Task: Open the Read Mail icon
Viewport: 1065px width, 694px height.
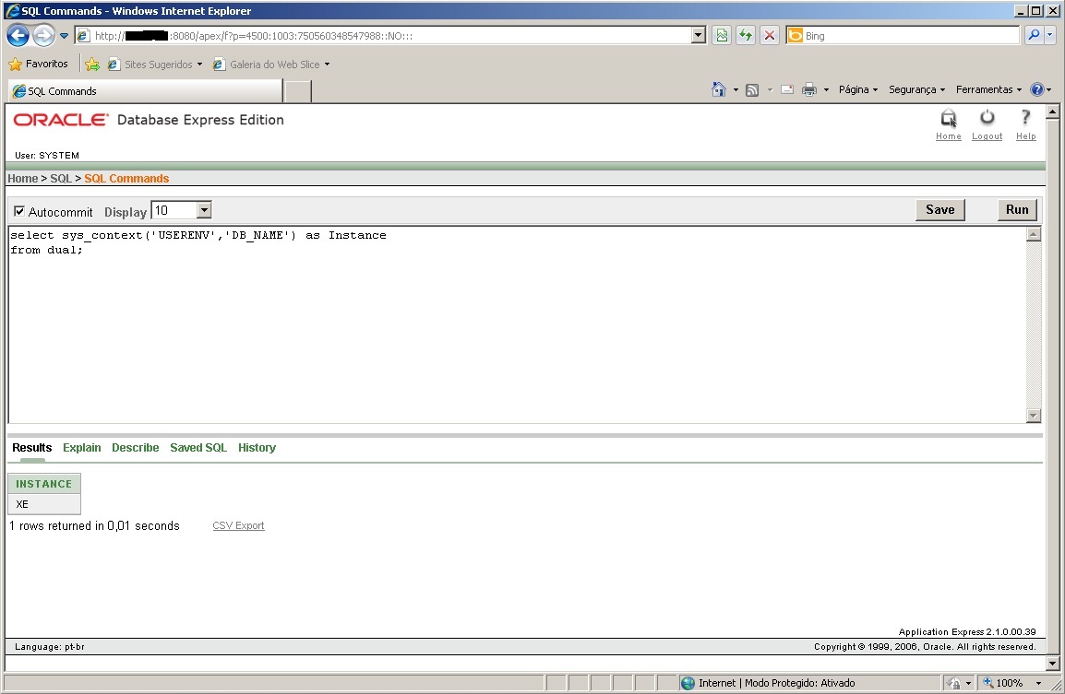Action: tap(787, 89)
